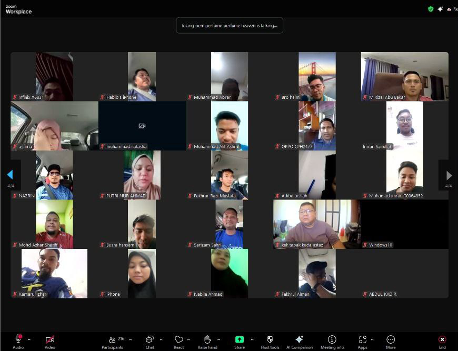458x351 pixels.
Task: Toggle the Video camera button
Action: click(50, 340)
